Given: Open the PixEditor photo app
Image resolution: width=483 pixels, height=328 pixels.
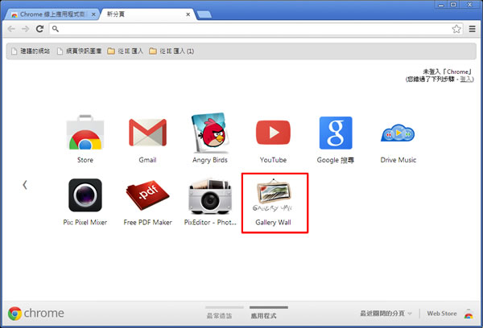Looking at the screenshot, I should coord(210,196).
